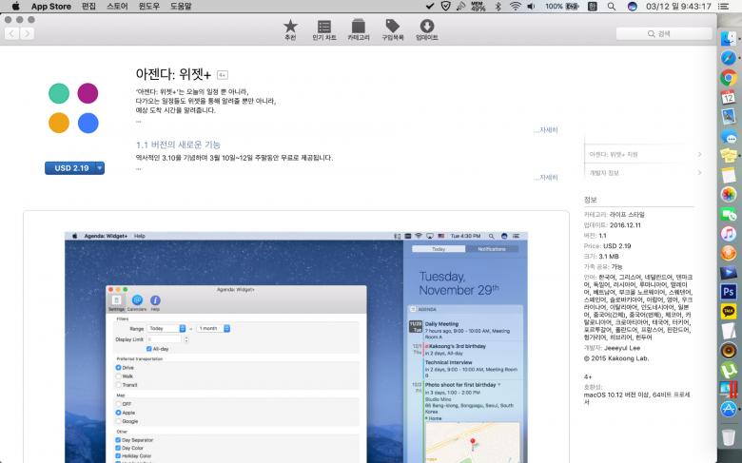The image size is (742, 463).
Task: Launch Photoshop from the Dock
Action: coord(729,291)
